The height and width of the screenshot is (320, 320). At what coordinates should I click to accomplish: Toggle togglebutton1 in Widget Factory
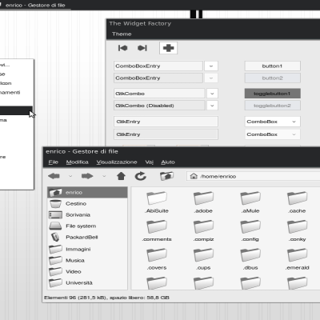point(273,94)
